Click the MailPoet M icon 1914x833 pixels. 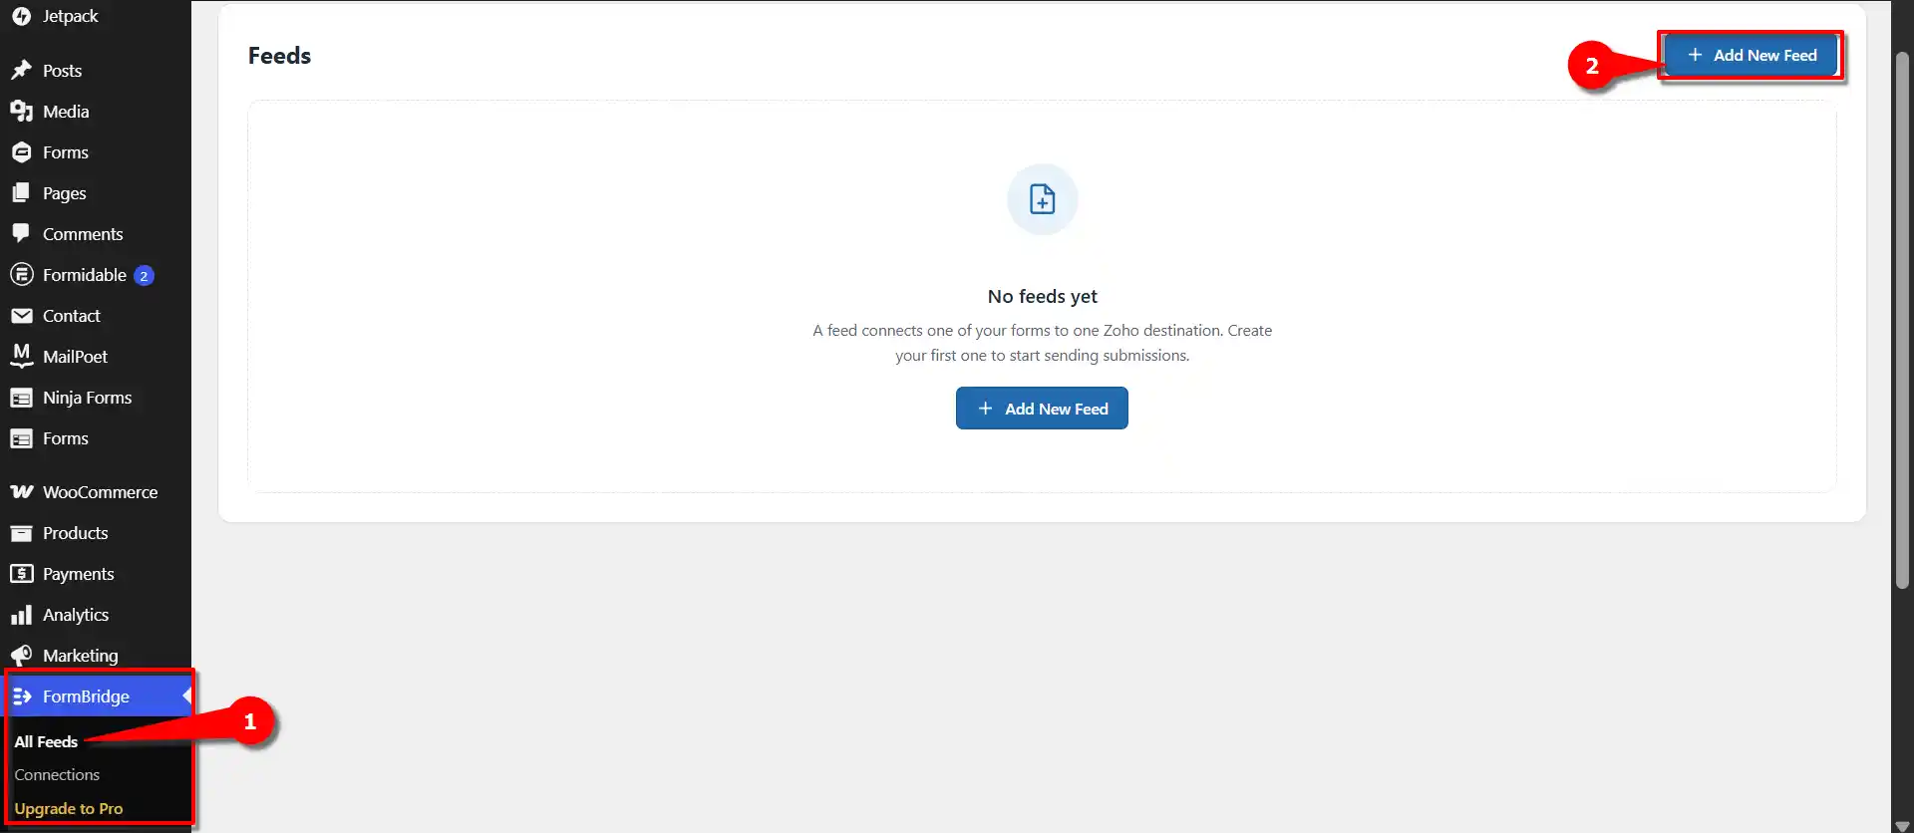21,356
